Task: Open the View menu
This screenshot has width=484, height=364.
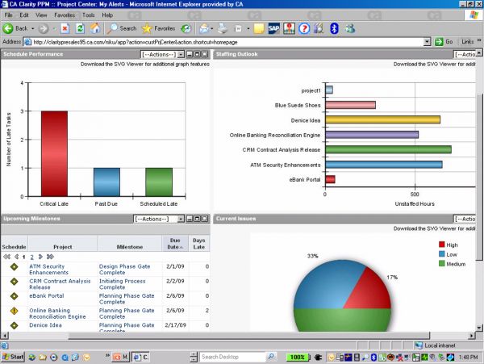Action: click(41, 15)
